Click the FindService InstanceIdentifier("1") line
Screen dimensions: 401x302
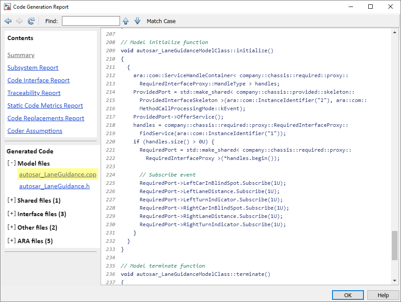click(213, 133)
